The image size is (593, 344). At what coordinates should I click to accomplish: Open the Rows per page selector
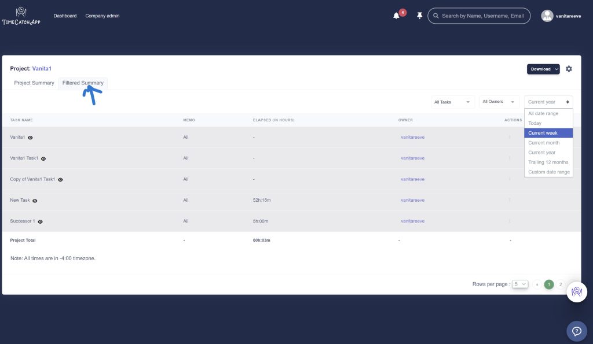pos(521,284)
